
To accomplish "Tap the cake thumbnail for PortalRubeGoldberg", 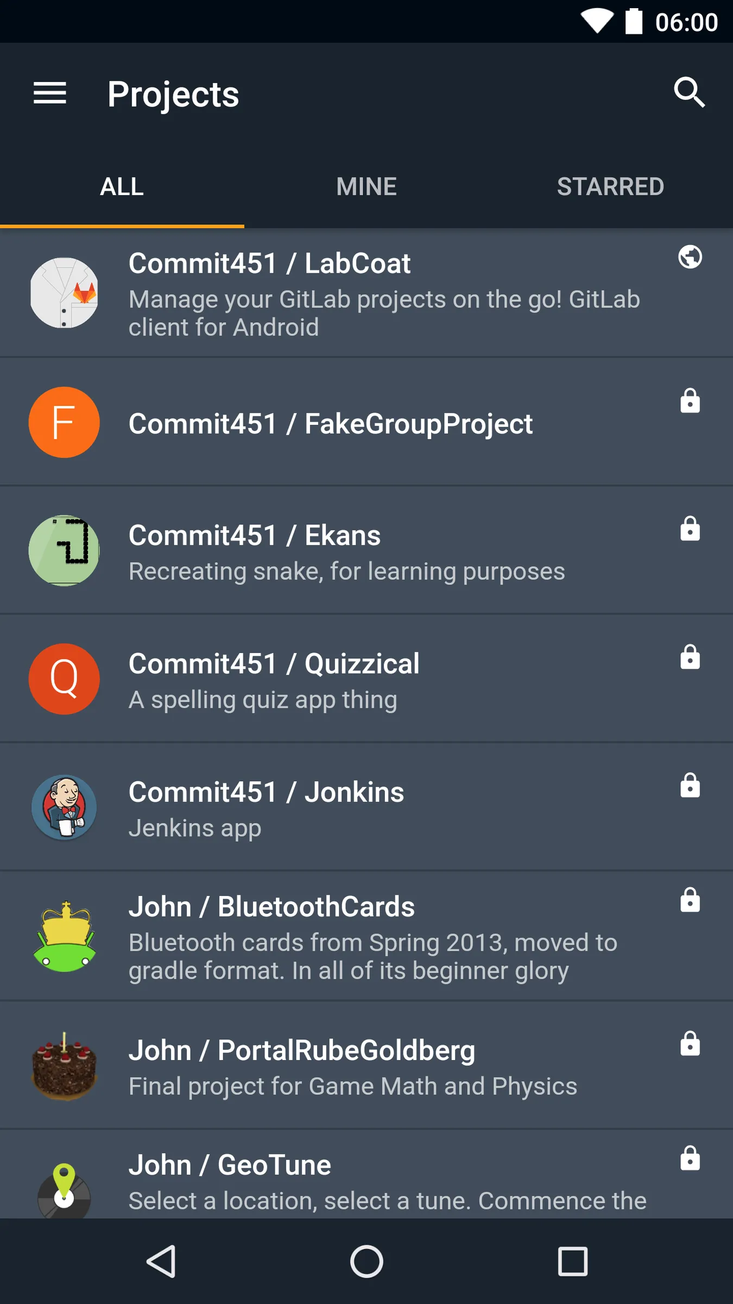I will click(64, 1065).
